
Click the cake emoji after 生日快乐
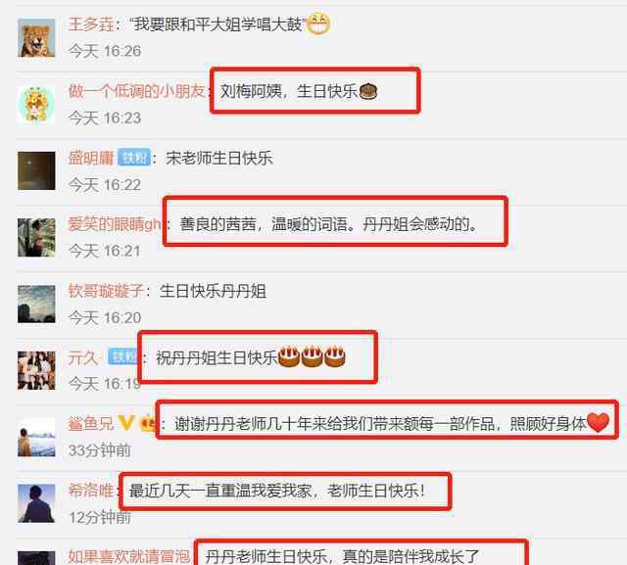(x=368, y=91)
